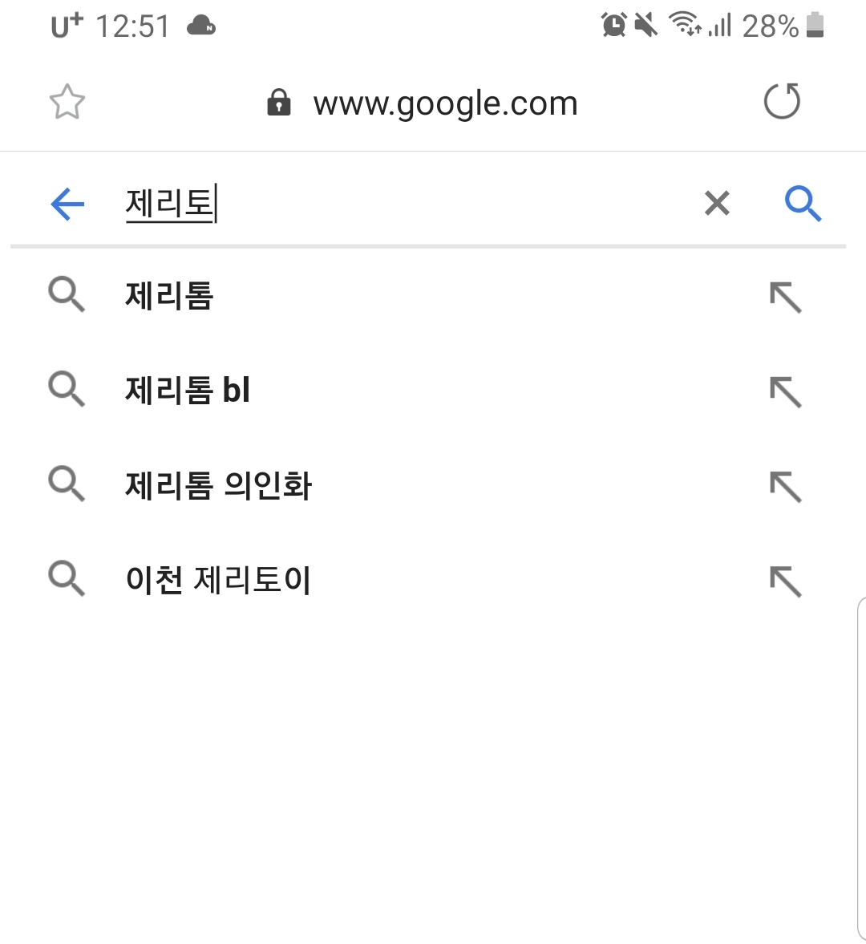Bookmark page with the star icon

67,103
